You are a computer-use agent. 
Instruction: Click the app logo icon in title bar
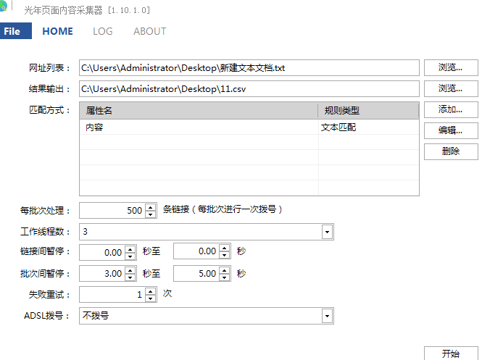click(3, 7)
